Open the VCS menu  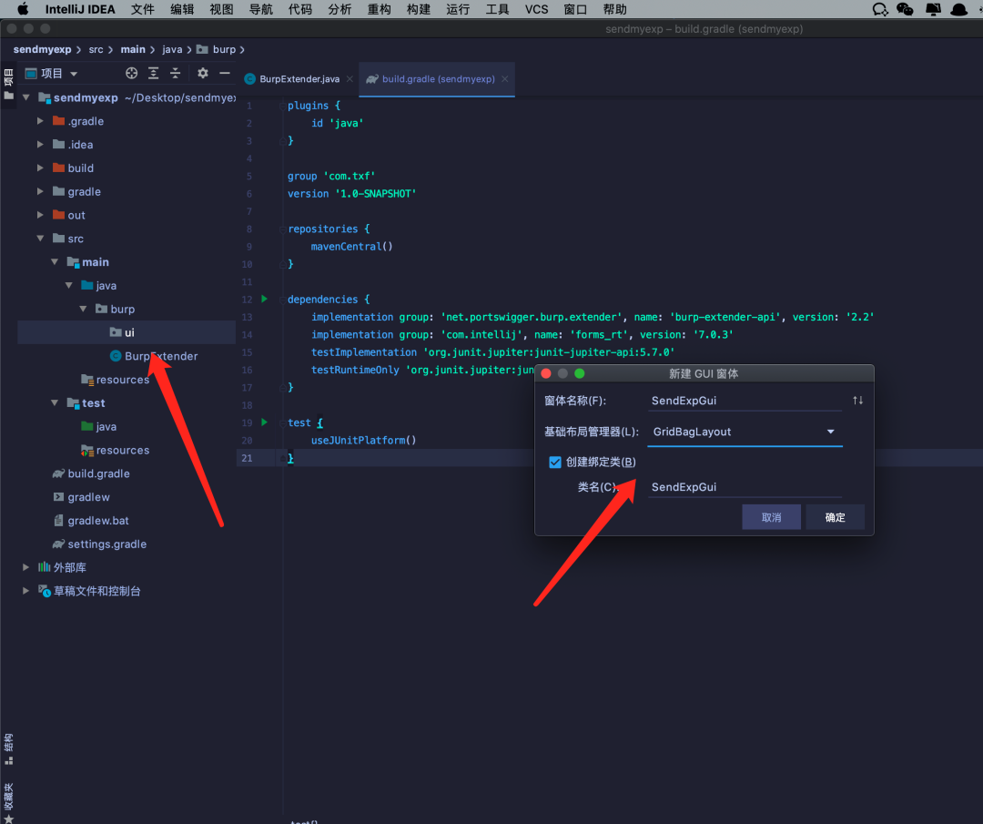(536, 9)
